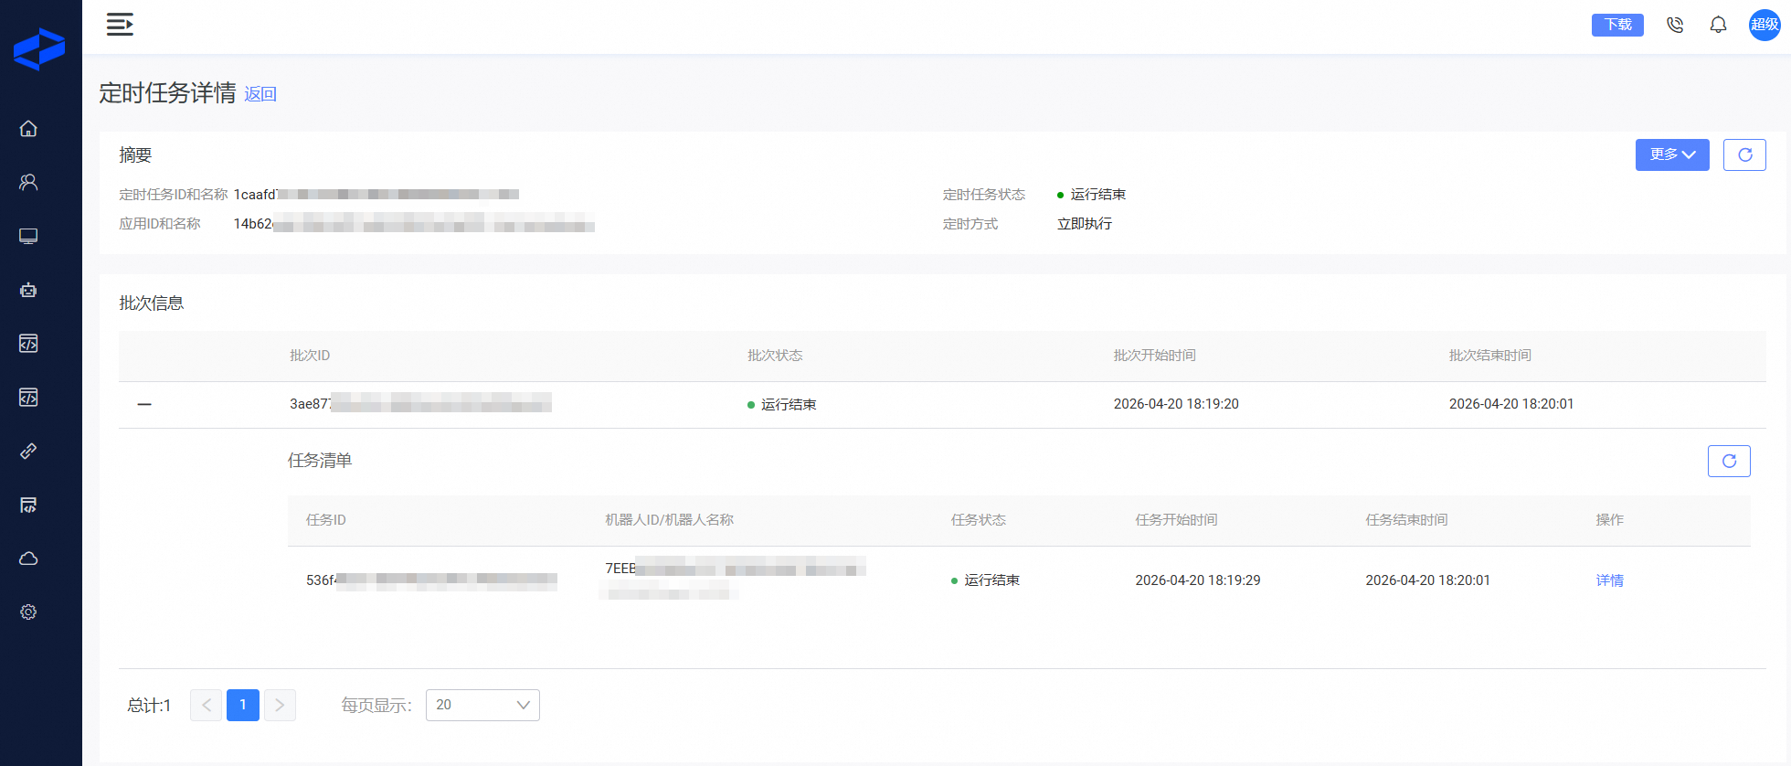This screenshot has height=766, width=1791.
Task: Click the 任务开始时间 column header
Action: click(x=1177, y=520)
